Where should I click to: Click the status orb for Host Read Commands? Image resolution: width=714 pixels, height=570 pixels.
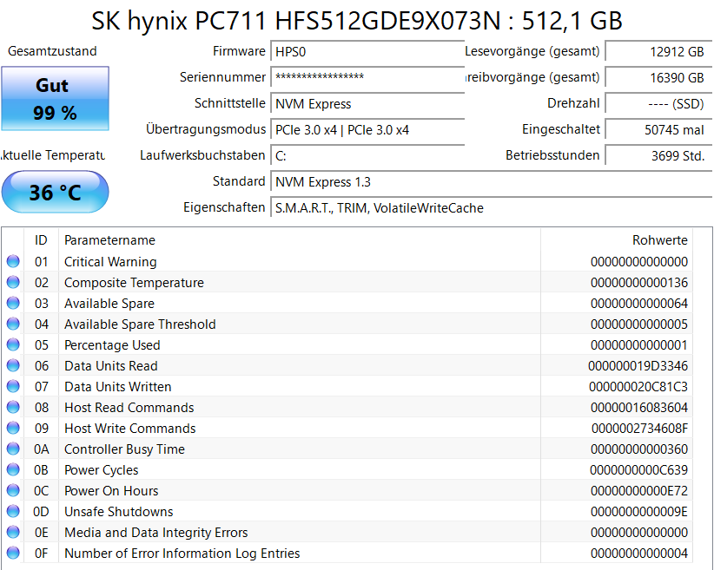click(13, 407)
